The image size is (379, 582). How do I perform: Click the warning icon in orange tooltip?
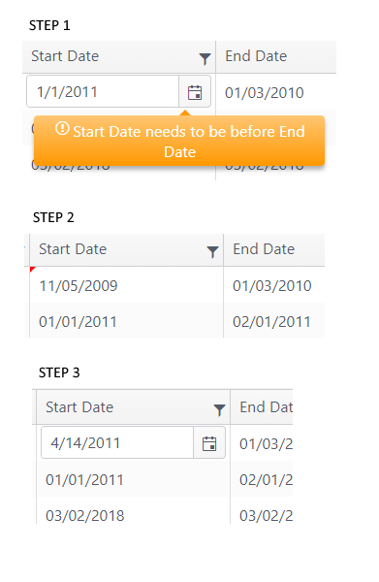click(62, 128)
